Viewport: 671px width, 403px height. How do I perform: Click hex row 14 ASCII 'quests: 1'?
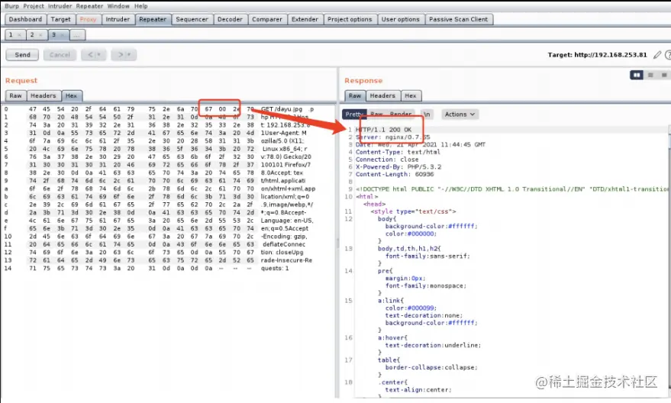tap(275, 268)
